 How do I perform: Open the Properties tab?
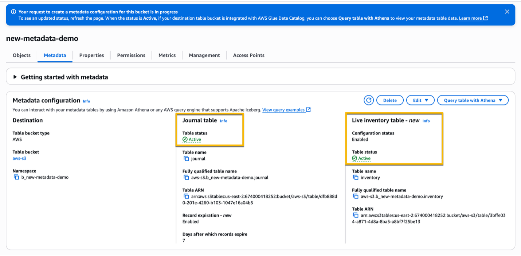[x=91, y=55]
